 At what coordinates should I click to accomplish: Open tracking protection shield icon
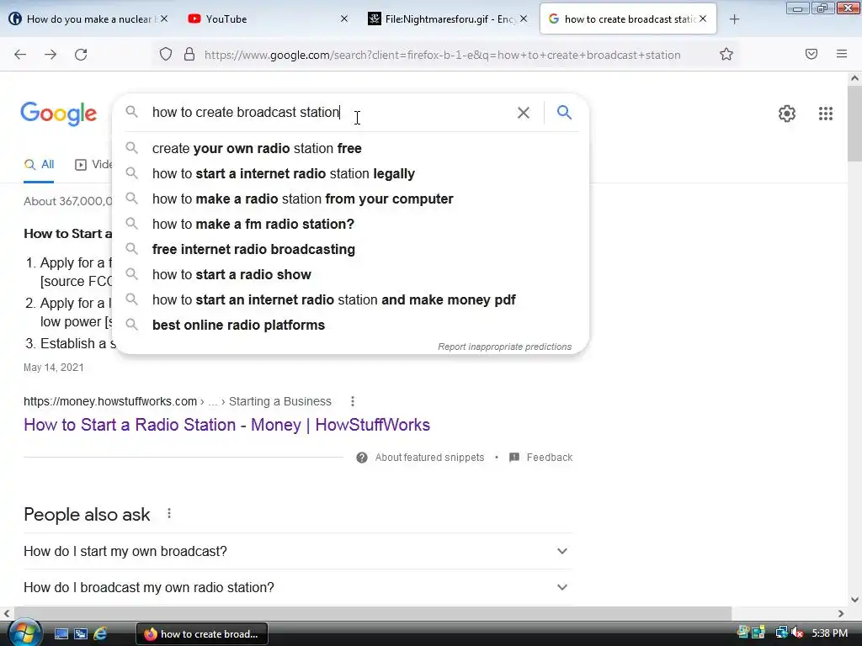(166, 55)
